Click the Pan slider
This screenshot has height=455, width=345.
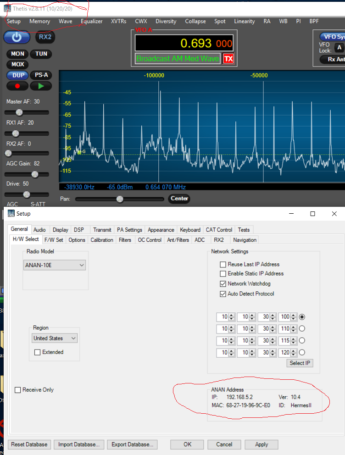tap(120, 199)
